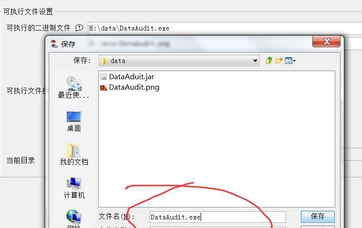Select the DataAudit.png file
This screenshot has height=228, width=362.
click(130, 87)
